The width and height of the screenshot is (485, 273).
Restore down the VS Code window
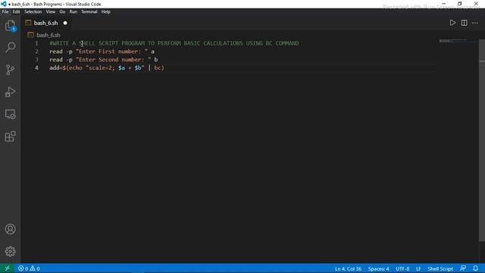[460, 4]
